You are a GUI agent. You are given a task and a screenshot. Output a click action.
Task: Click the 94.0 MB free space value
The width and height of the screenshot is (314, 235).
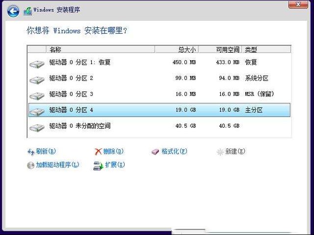[229, 78]
